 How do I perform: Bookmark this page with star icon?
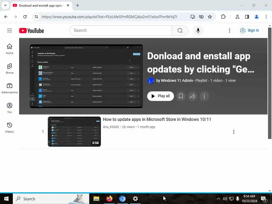(210, 17)
